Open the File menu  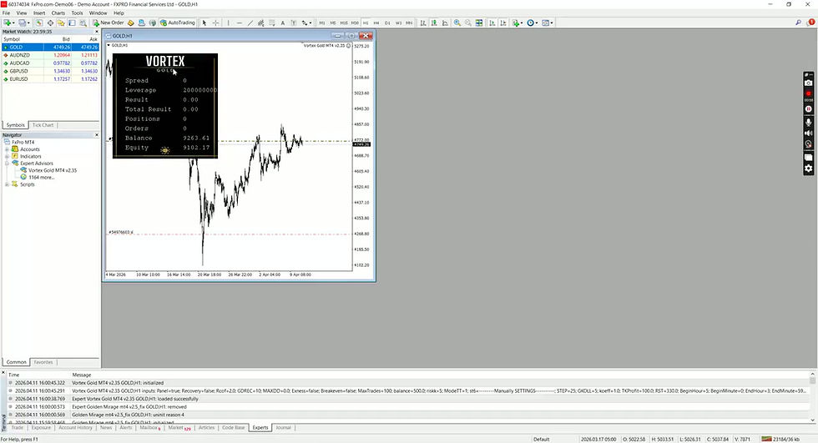(x=7, y=13)
